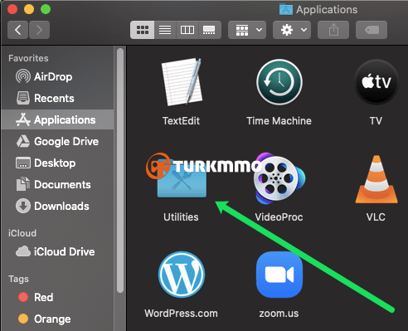
Task: Open Downloads in the sidebar
Action: pos(57,206)
